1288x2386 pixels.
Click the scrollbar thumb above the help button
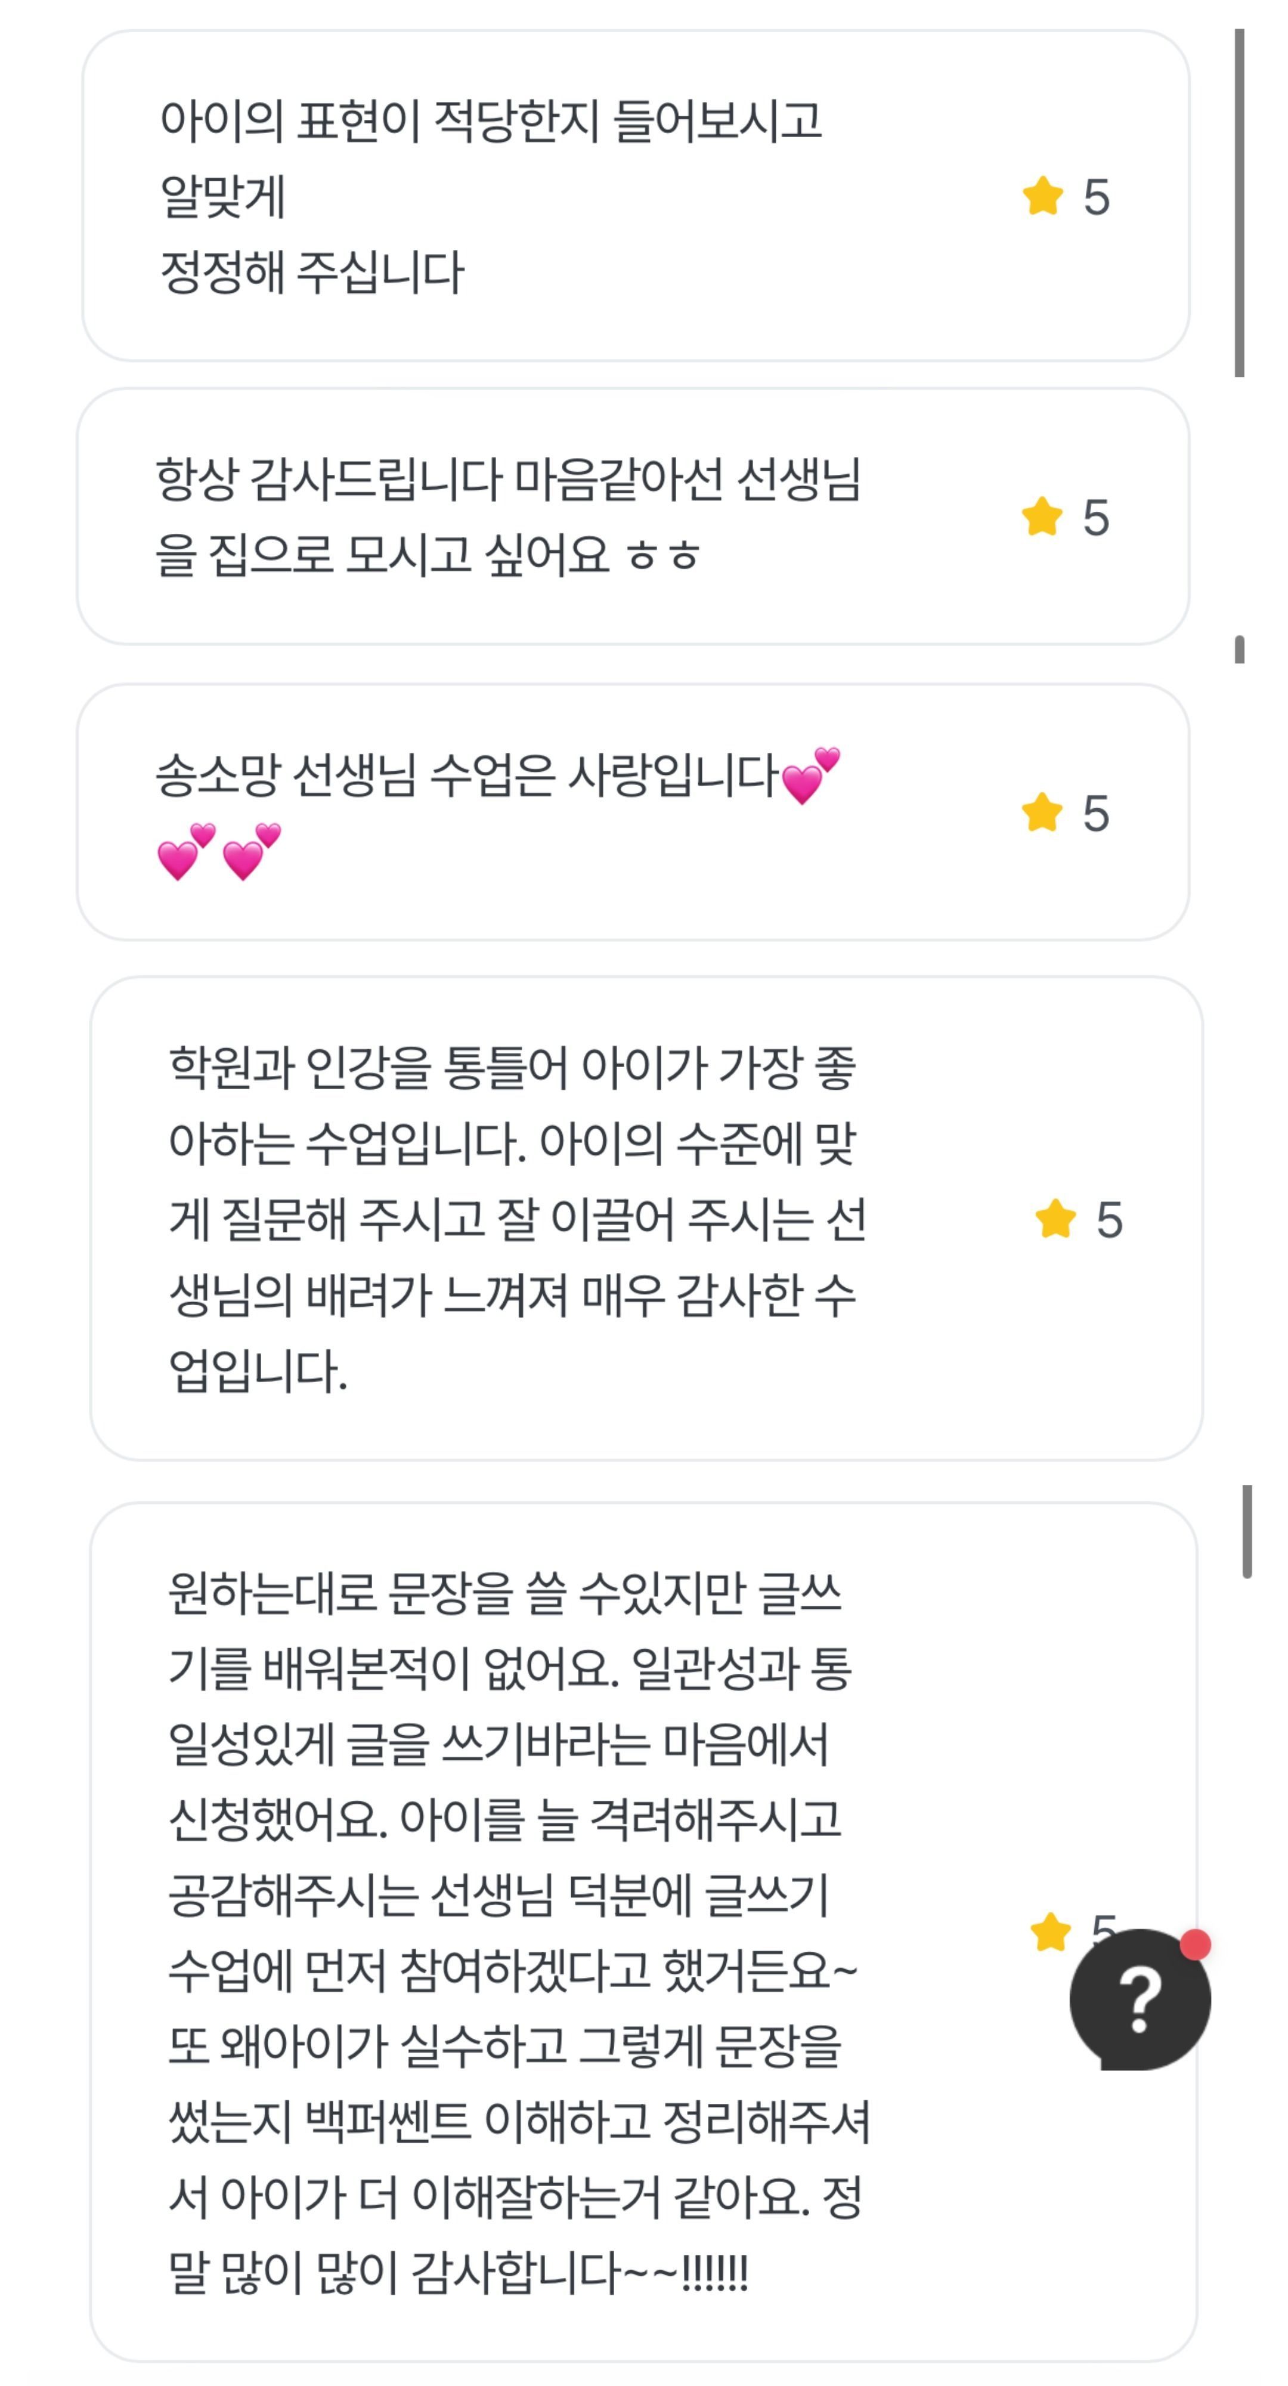[1247, 1531]
